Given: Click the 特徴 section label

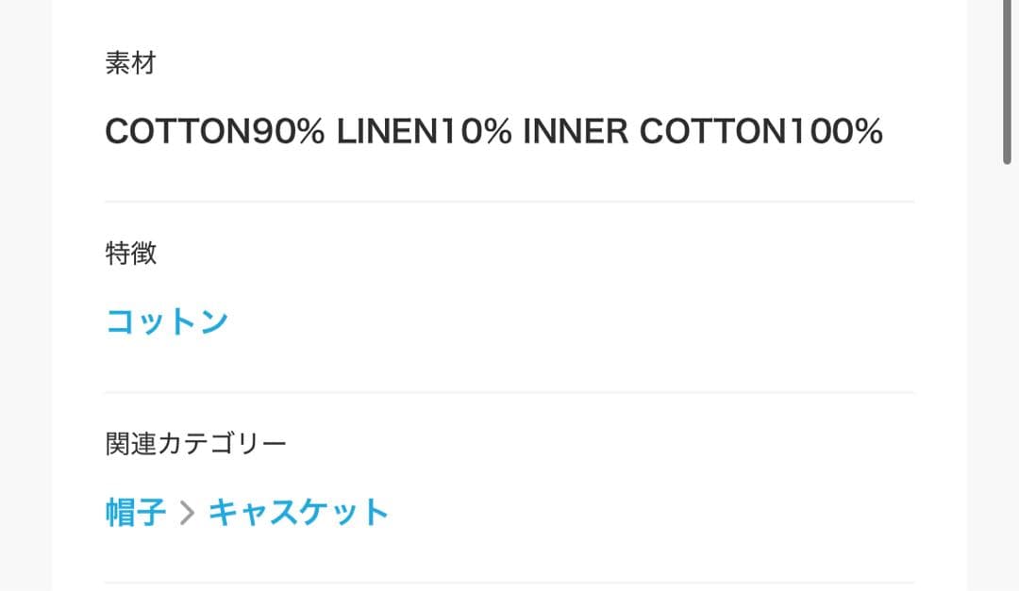Looking at the screenshot, I should click(x=130, y=253).
